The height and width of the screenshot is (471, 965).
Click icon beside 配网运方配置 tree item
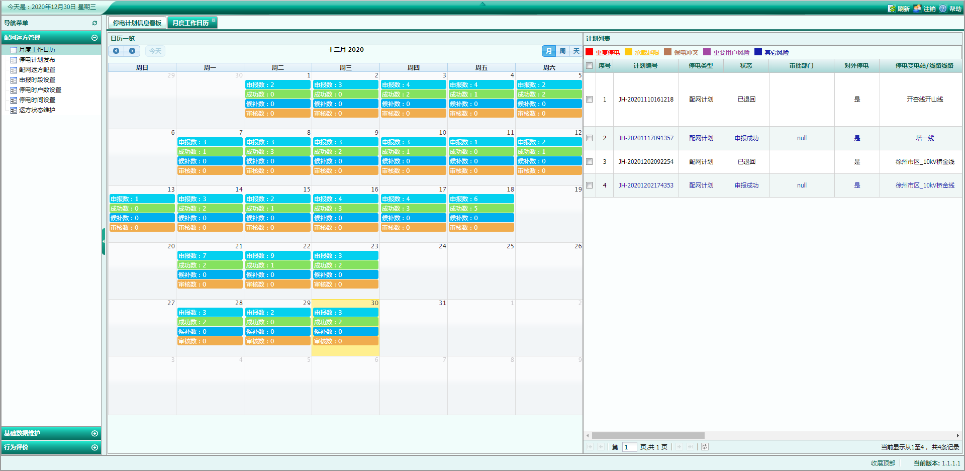[14, 70]
